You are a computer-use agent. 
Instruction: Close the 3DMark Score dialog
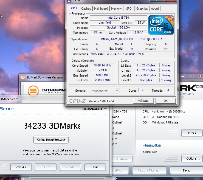[x=95, y=167]
